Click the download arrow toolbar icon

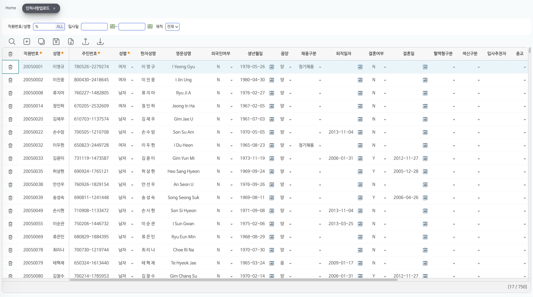[x=100, y=42]
